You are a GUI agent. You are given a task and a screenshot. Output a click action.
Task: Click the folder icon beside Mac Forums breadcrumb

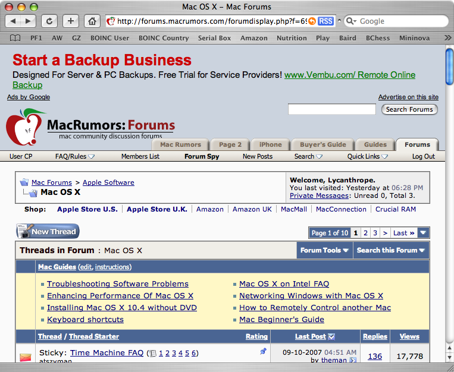(24, 182)
